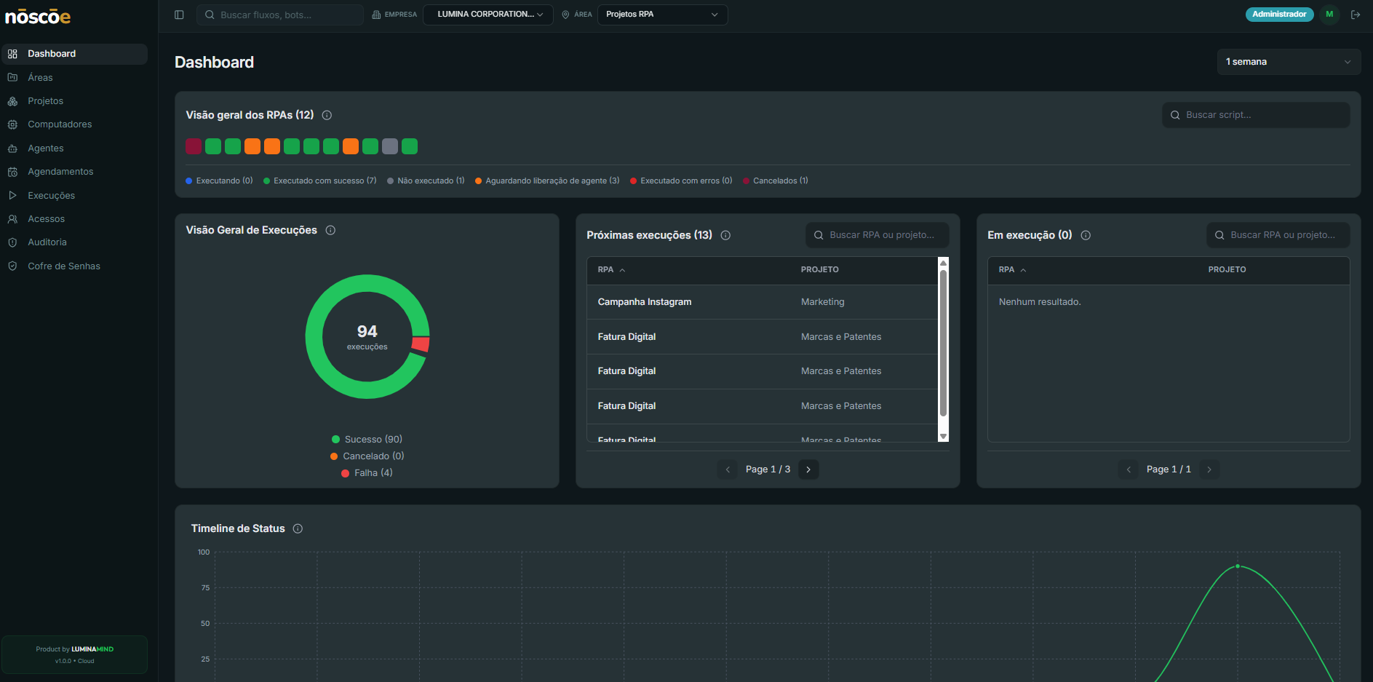Show info for Timeline de Status
Image resolution: width=1373 pixels, height=682 pixels.
tap(298, 528)
